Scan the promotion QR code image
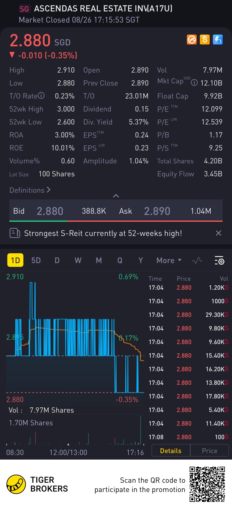The width and height of the screenshot is (232, 509). pos(207,484)
